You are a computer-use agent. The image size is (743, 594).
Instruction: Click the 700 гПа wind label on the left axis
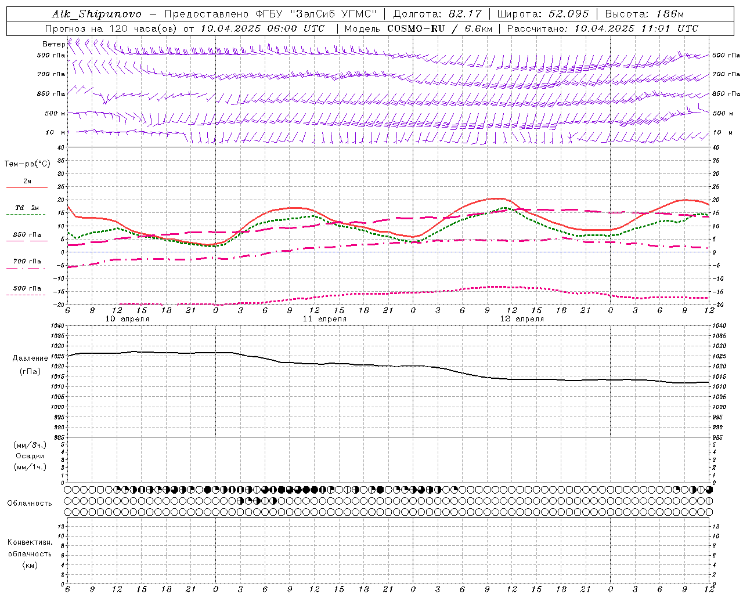click(51, 74)
